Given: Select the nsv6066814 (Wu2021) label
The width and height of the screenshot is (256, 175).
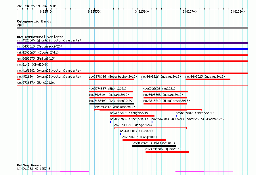Looking at the screenshot, I should tap(137, 131).
